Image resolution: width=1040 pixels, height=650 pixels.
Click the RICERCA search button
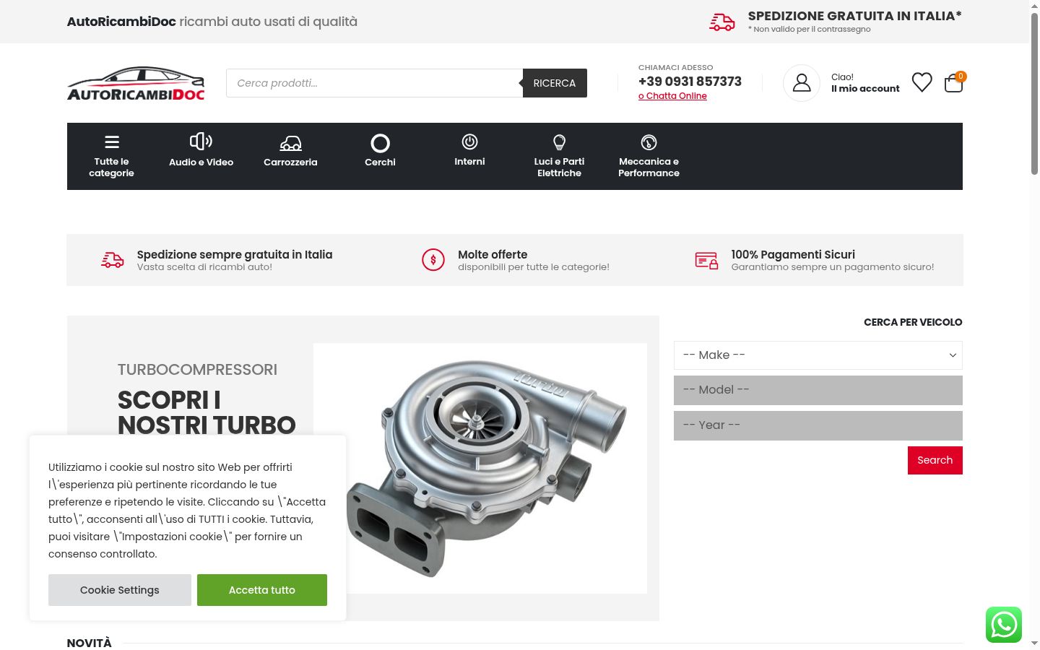pos(555,83)
